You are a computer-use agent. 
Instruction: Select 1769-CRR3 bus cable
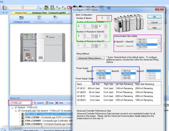147,47
